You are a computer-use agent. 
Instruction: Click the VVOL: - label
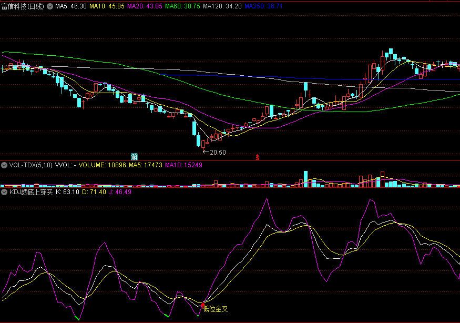(x=65, y=165)
